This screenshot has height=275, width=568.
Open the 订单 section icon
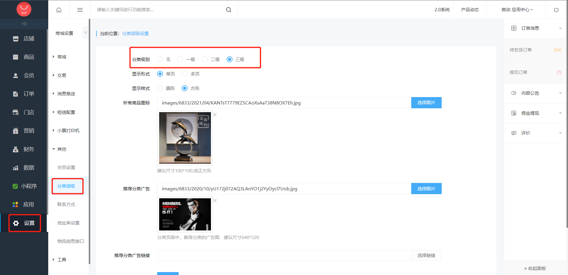pyautogui.click(x=16, y=94)
